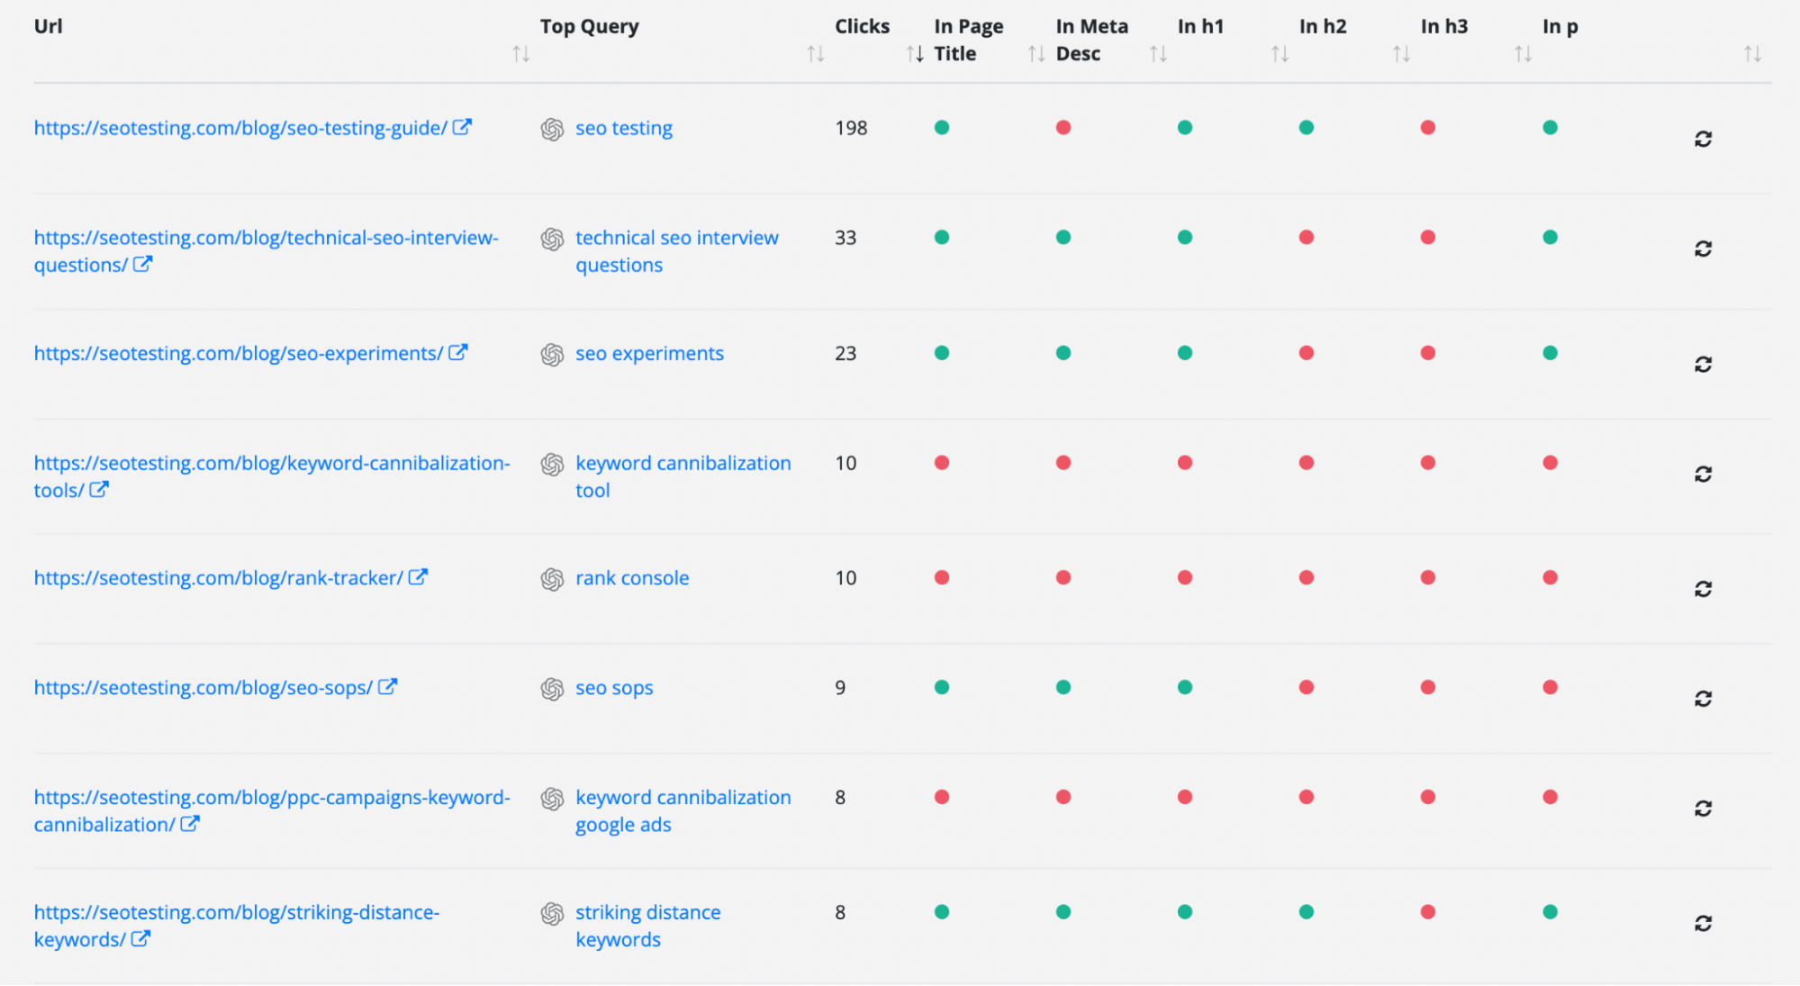Open the keyword-cannibalization-tools blog URL
The image size is (1800, 986).
(x=272, y=476)
